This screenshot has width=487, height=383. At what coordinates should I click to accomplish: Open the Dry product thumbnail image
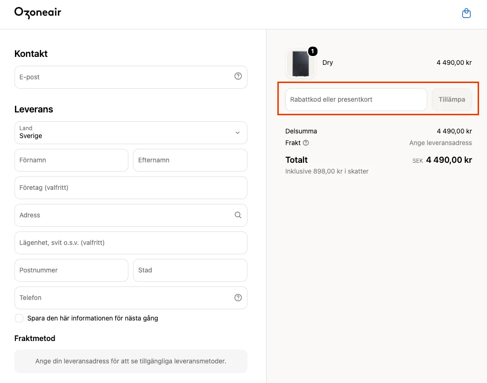[300, 63]
